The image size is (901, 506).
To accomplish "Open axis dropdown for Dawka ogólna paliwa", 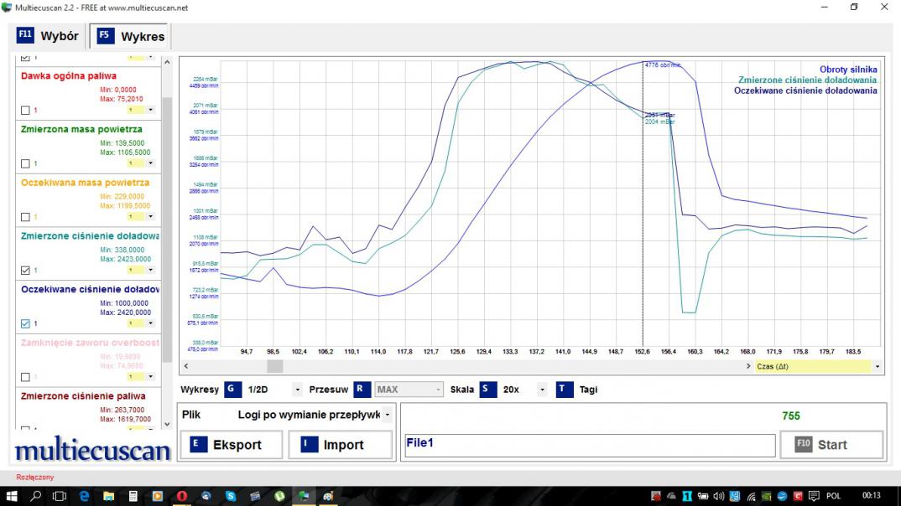I will [x=150, y=110].
